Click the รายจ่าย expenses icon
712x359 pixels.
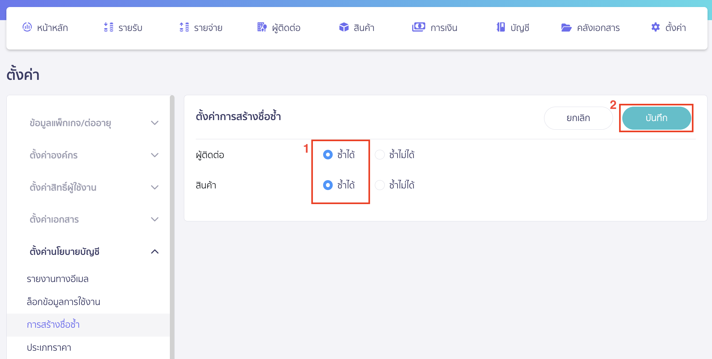(x=184, y=27)
